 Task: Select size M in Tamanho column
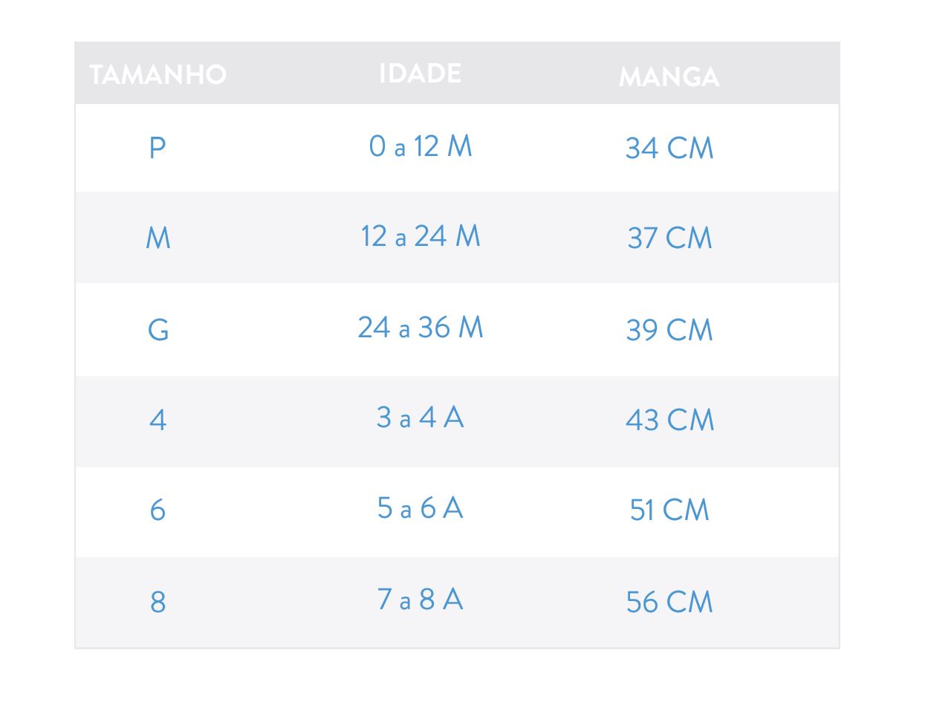(158, 238)
